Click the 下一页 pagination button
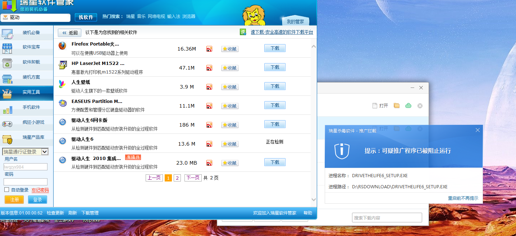 (x=193, y=178)
